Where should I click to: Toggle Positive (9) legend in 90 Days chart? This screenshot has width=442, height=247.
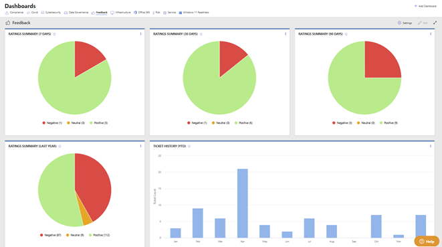pos(389,122)
